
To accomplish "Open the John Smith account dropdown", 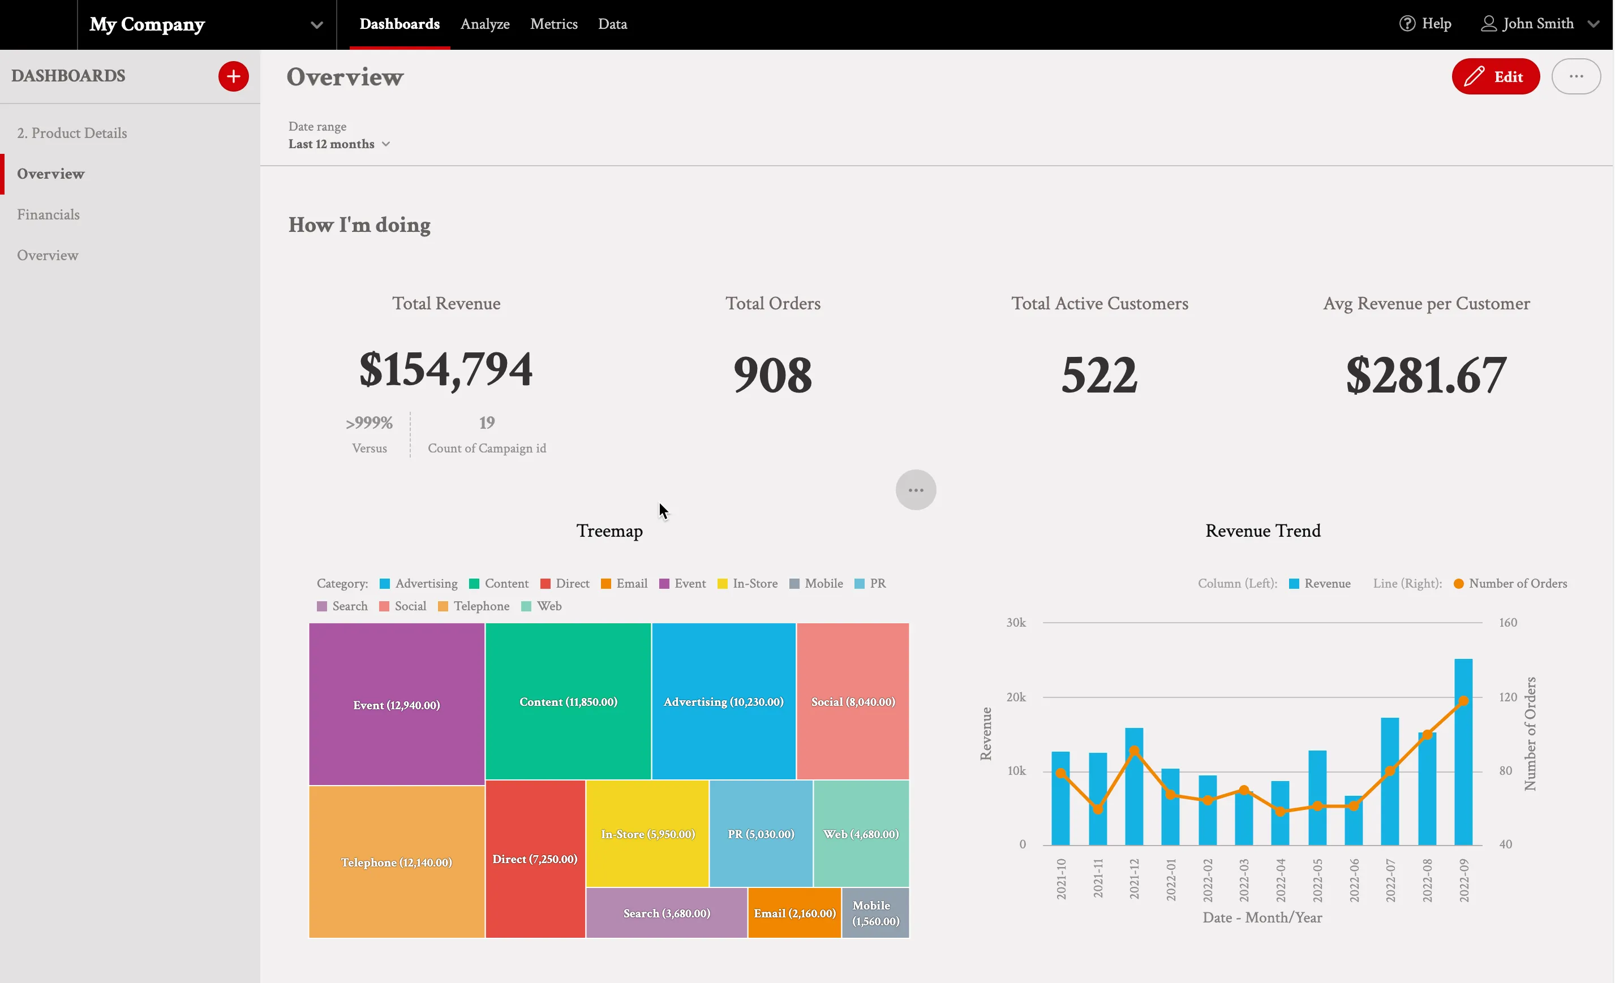I will click(x=1595, y=24).
